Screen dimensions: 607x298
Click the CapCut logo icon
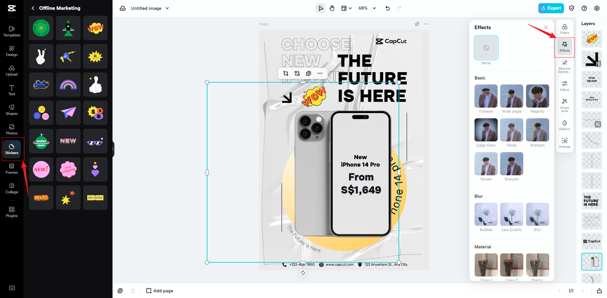(x=12, y=8)
